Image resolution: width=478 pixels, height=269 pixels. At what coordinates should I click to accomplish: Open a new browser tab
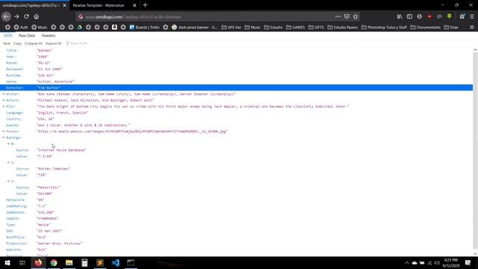point(145,5)
